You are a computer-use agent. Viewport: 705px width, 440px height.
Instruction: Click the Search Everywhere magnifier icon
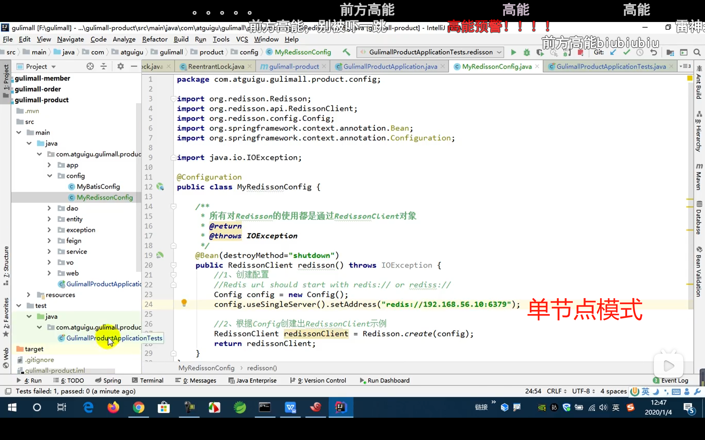tap(697, 52)
